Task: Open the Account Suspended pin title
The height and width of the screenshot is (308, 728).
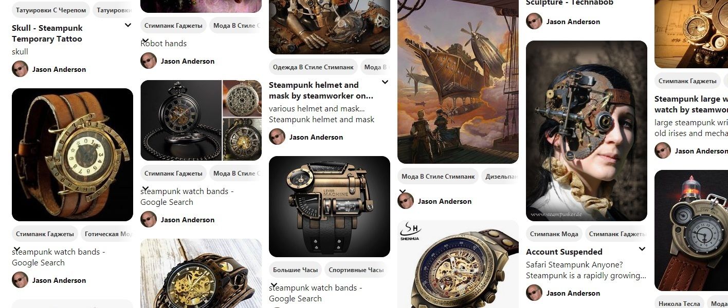Action: tap(564, 252)
